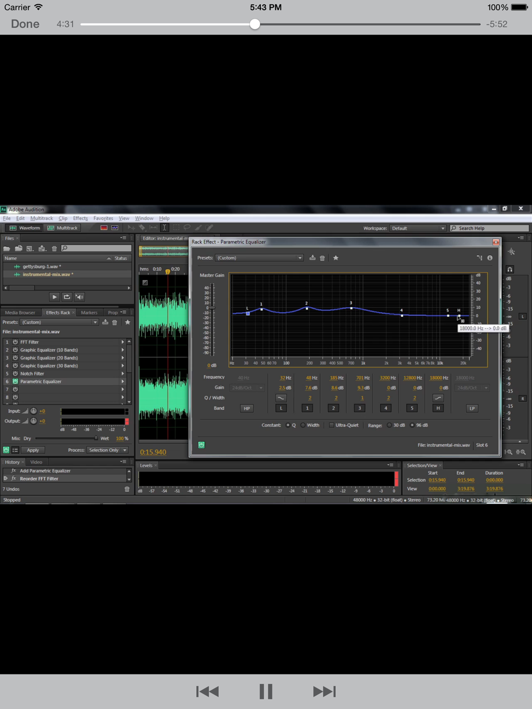The width and height of the screenshot is (532, 709).
Task: Show the Spectral Pitch Display
Action: [115, 227]
